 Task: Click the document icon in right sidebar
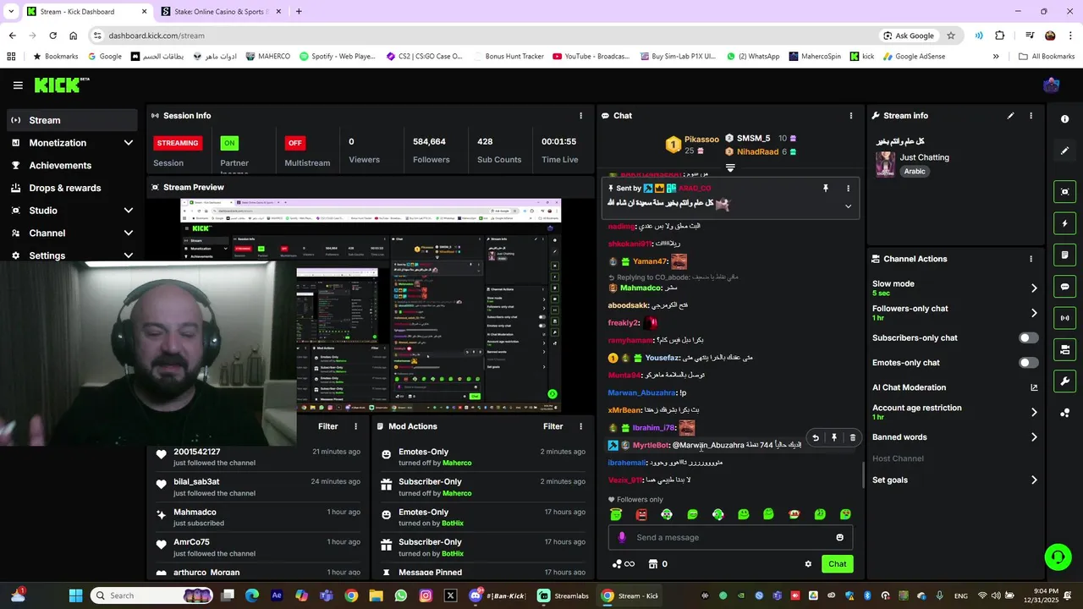(1065, 255)
